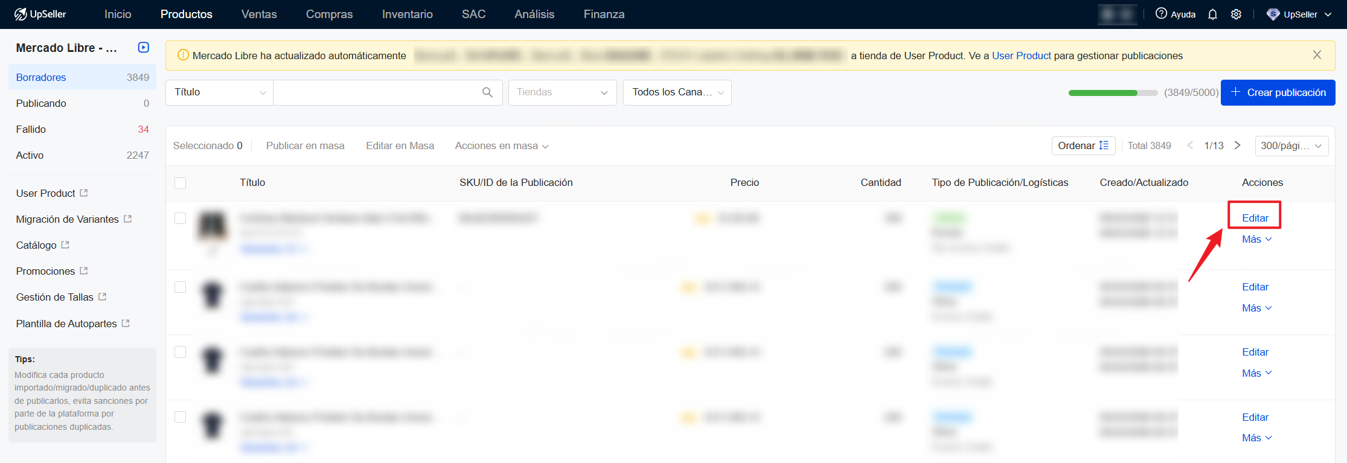
Task: Click the search magnifier icon
Action: [487, 92]
